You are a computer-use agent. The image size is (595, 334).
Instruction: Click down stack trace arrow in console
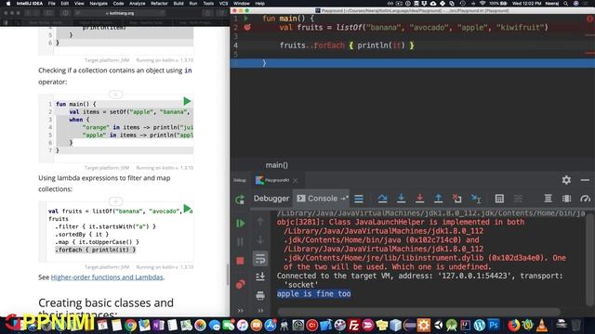(x=260, y=239)
